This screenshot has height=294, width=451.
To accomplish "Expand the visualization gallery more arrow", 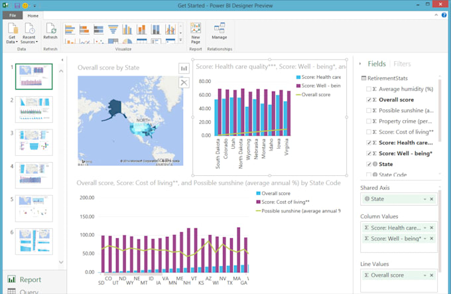I will 180,40.
